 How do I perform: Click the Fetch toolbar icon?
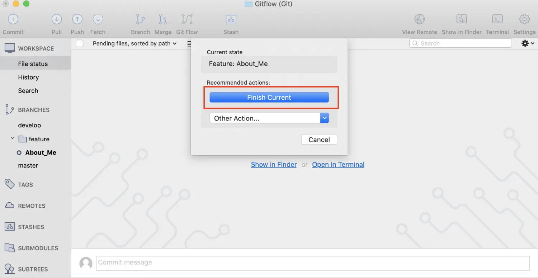coord(98,19)
